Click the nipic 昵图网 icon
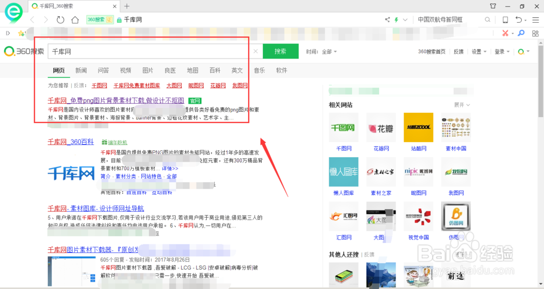This screenshot has width=544, height=289. [418, 172]
